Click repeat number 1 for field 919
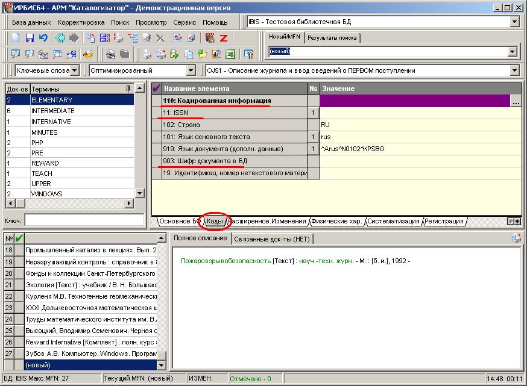Image resolution: width=527 pixels, height=386 pixels. point(313,149)
